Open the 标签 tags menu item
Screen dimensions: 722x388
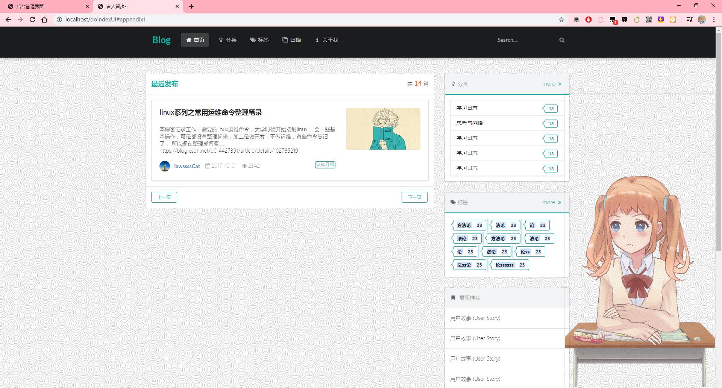259,40
